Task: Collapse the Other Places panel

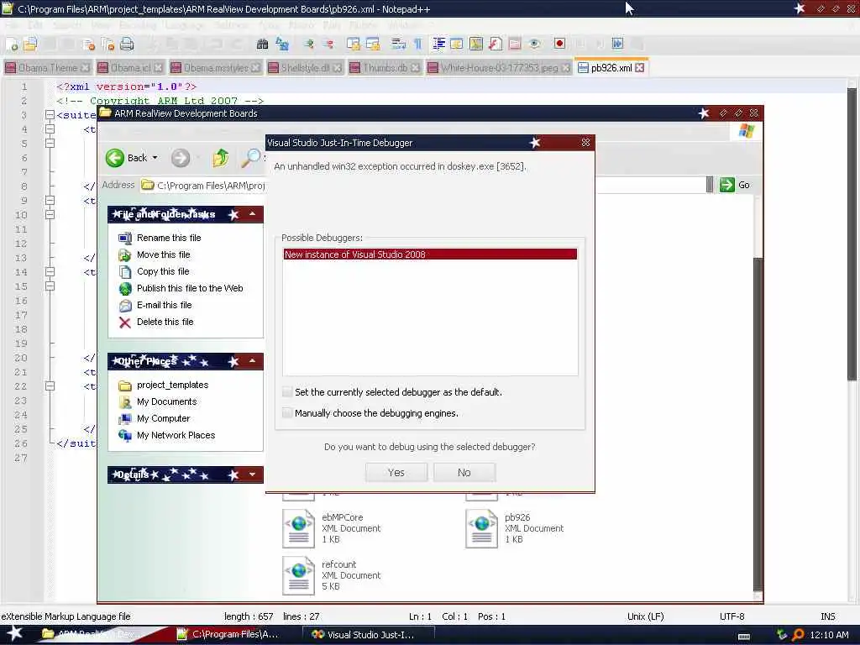Action: click(x=252, y=361)
